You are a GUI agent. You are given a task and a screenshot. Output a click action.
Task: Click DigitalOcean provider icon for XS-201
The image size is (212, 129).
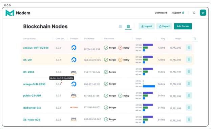click(x=74, y=60)
